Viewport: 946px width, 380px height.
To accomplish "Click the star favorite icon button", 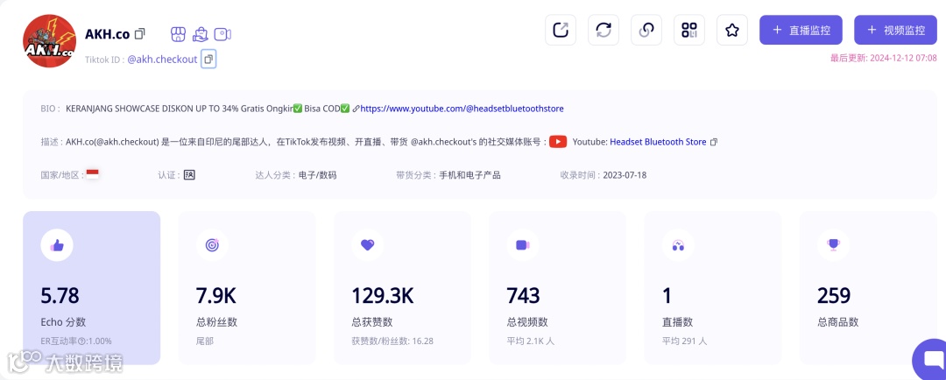I will [731, 30].
